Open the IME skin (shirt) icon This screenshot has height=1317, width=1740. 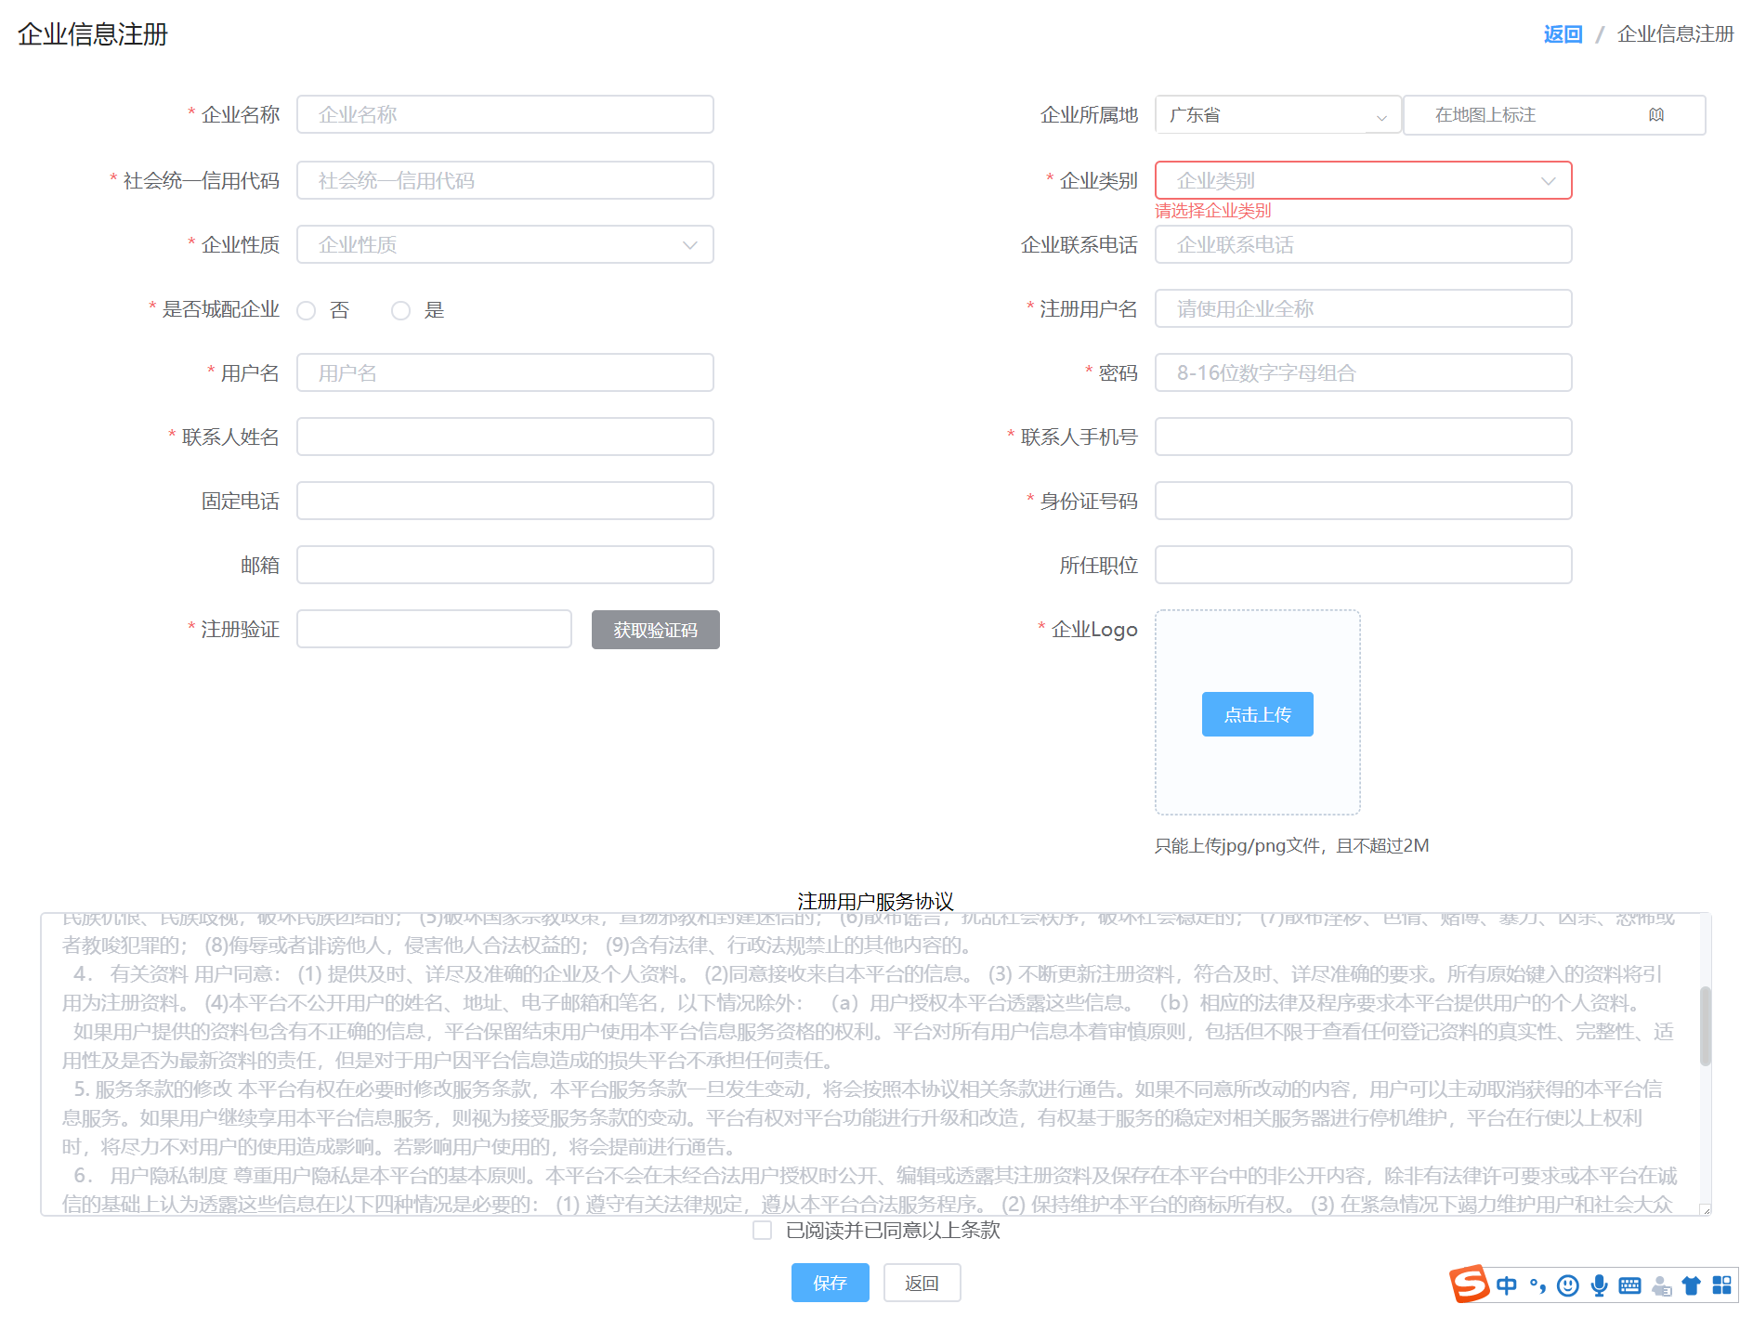(x=1692, y=1285)
